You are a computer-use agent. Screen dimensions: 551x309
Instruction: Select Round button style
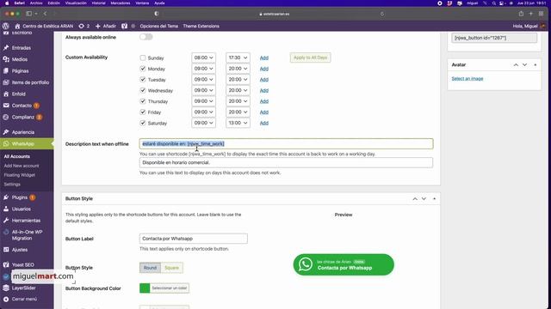point(150,268)
